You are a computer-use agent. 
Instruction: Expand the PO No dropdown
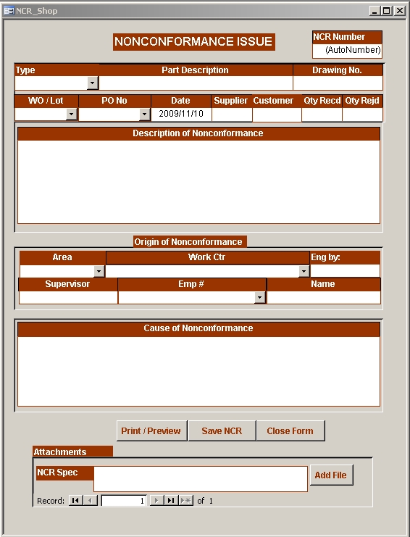pyautogui.click(x=144, y=114)
